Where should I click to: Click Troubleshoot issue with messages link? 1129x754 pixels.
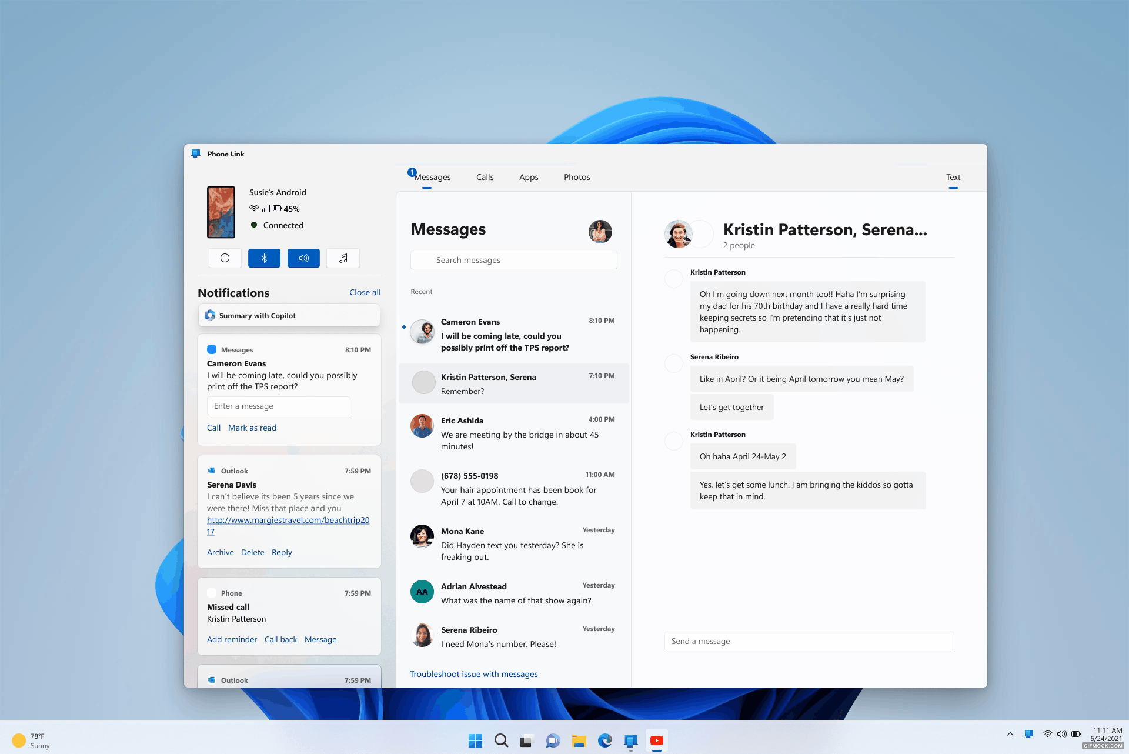pos(473,674)
